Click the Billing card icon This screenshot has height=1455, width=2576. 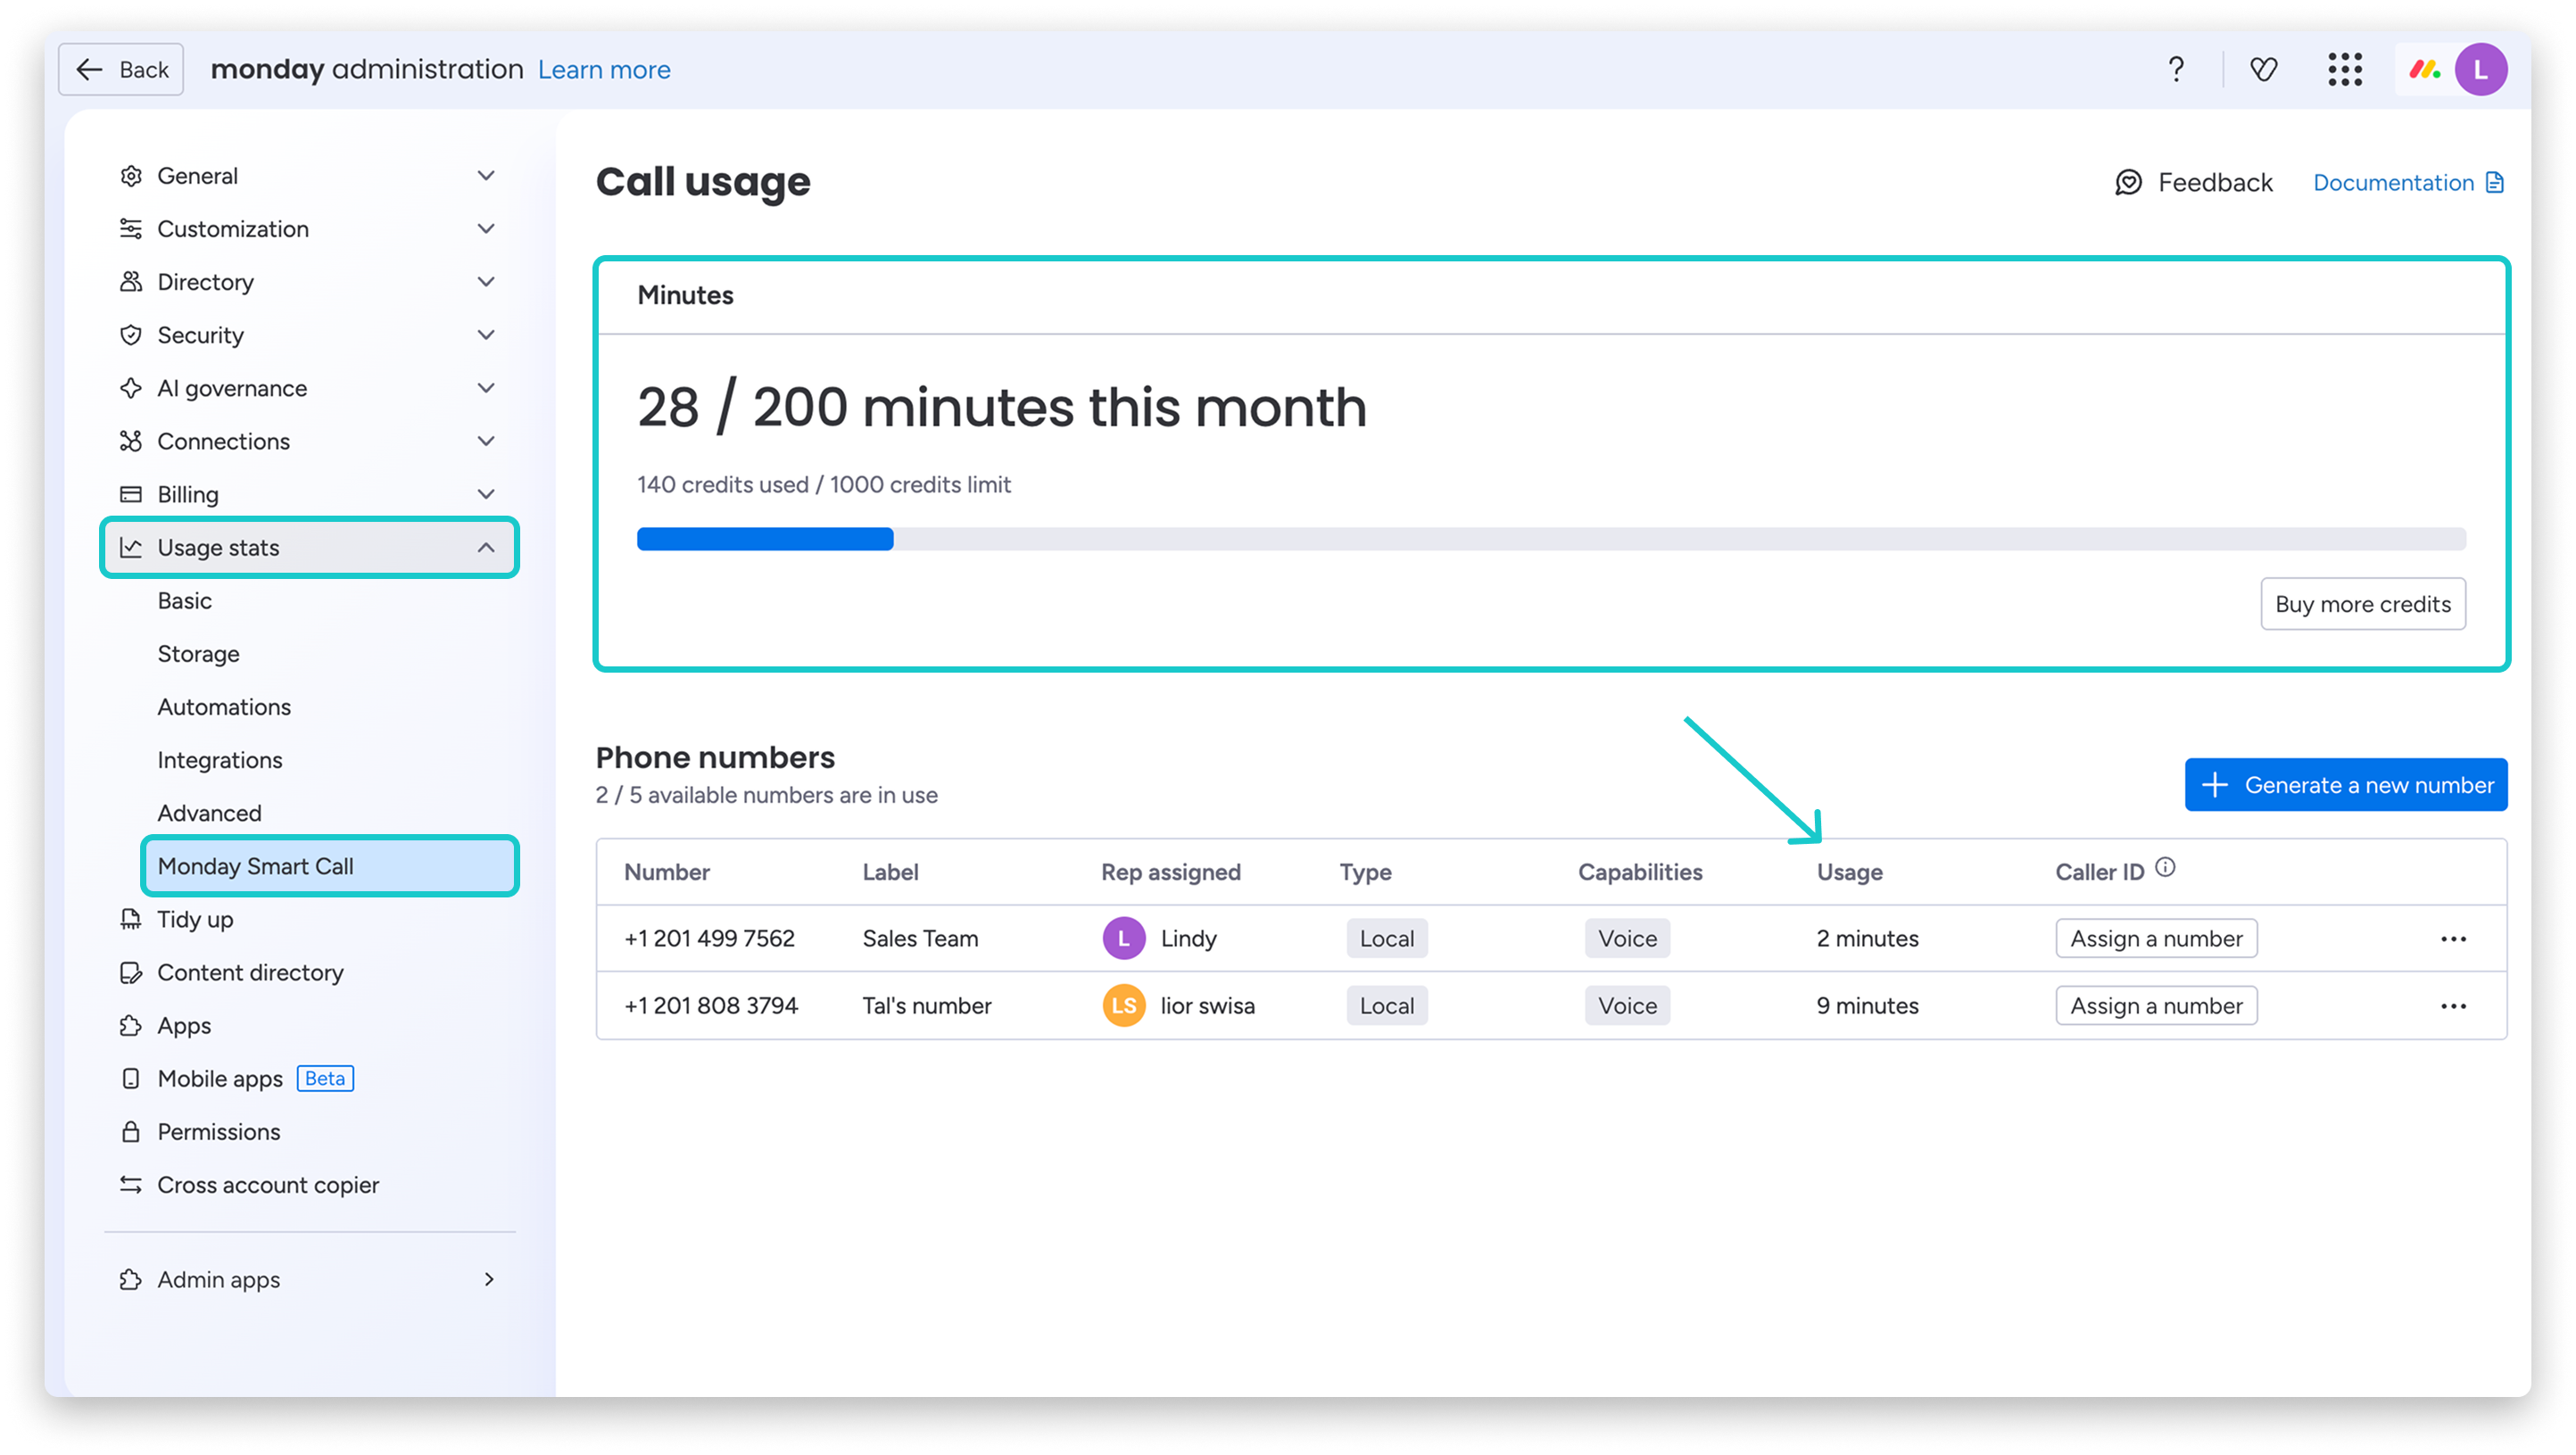(x=131, y=494)
